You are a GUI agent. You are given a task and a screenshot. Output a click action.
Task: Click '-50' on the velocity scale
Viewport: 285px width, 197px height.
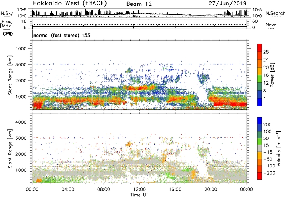(x=268, y=159)
